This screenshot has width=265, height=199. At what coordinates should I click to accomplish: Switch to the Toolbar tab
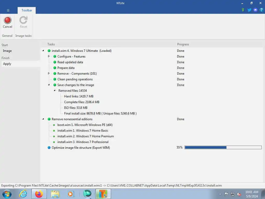click(x=27, y=10)
